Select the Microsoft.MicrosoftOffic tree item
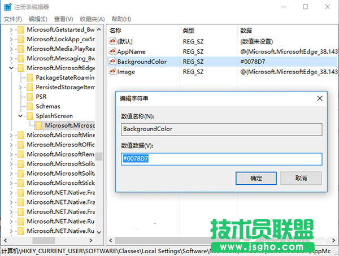This screenshot has width=339, height=256. coord(61,145)
